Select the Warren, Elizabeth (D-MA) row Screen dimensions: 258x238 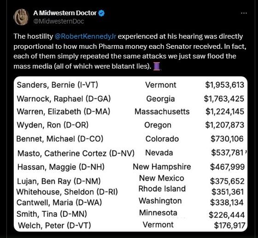[x=131, y=111]
